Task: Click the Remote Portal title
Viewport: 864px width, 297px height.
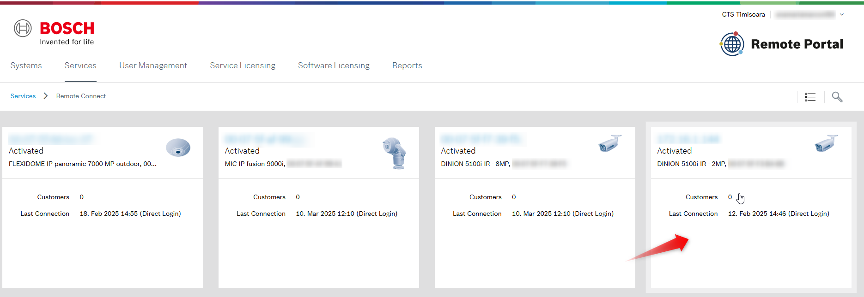Action: (x=797, y=44)
